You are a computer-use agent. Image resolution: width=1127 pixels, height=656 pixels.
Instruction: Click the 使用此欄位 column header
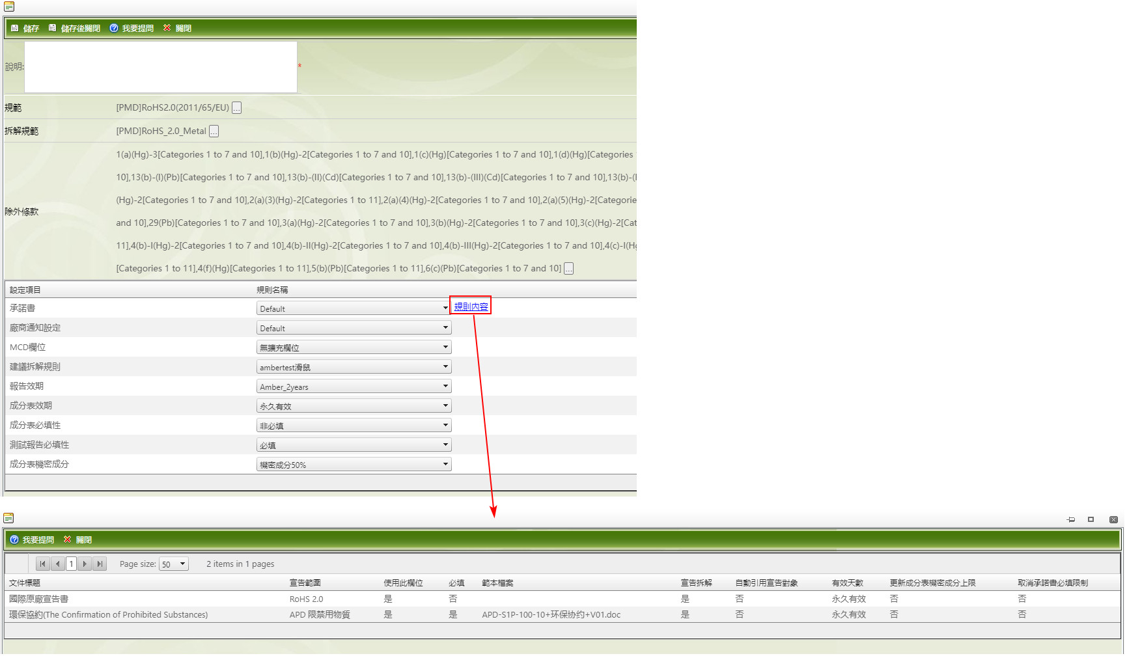pos(404,583)
